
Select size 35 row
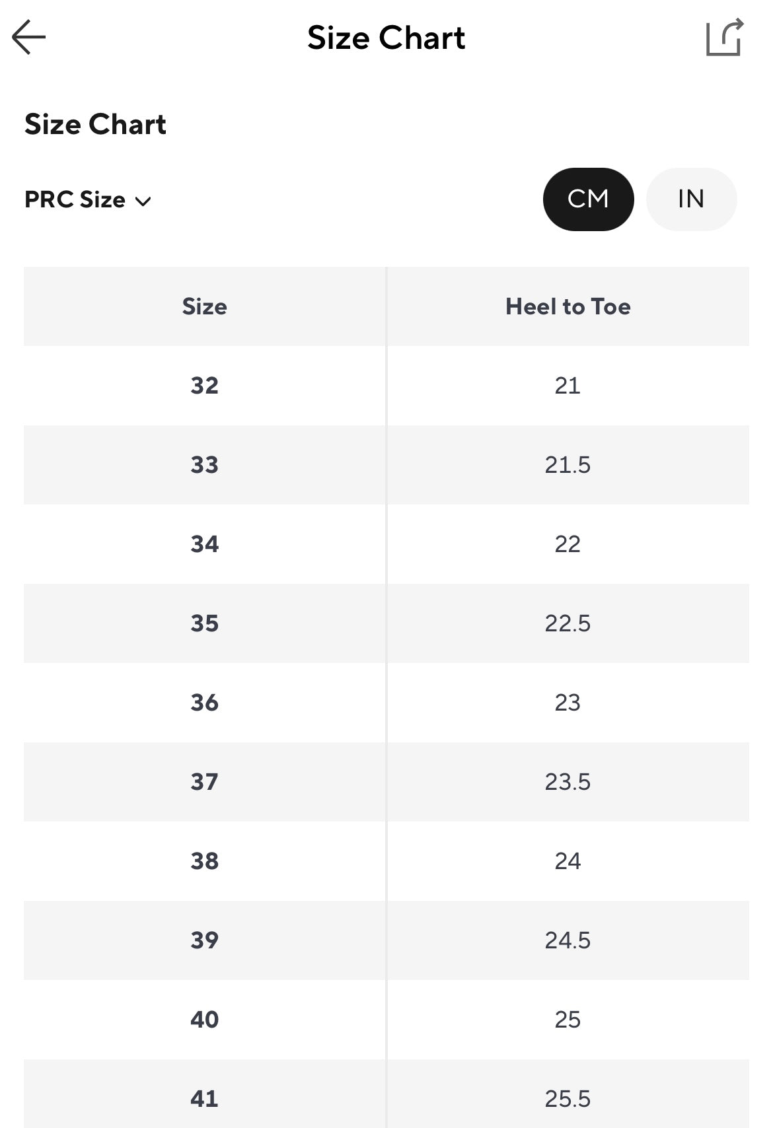(205, 623)
